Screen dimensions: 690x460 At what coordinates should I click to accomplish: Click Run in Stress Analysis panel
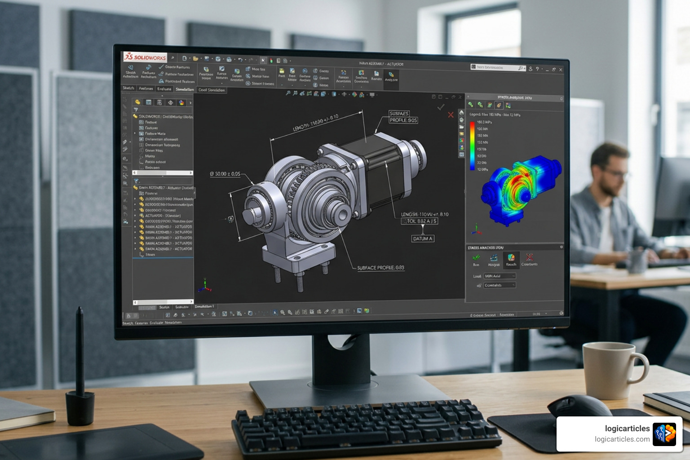(x=476, y=260)
